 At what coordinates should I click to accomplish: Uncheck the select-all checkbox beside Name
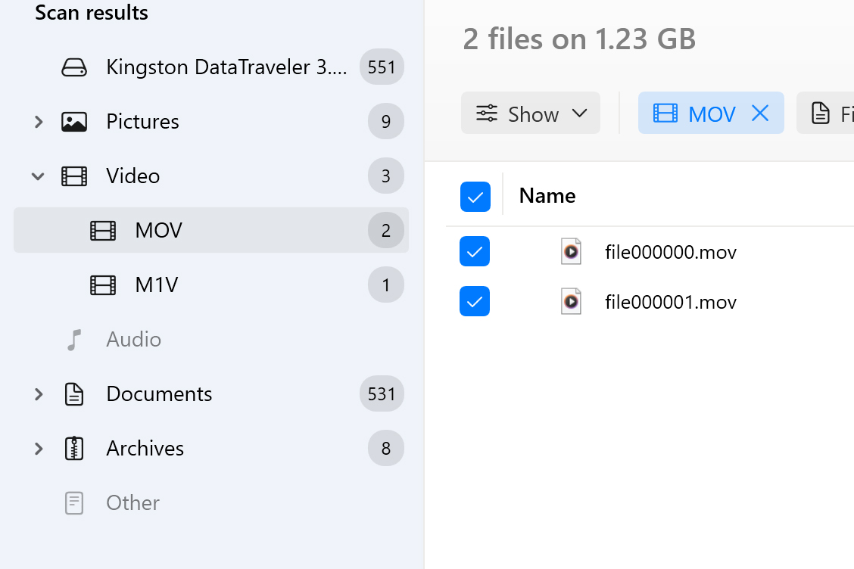pos(475,197)
